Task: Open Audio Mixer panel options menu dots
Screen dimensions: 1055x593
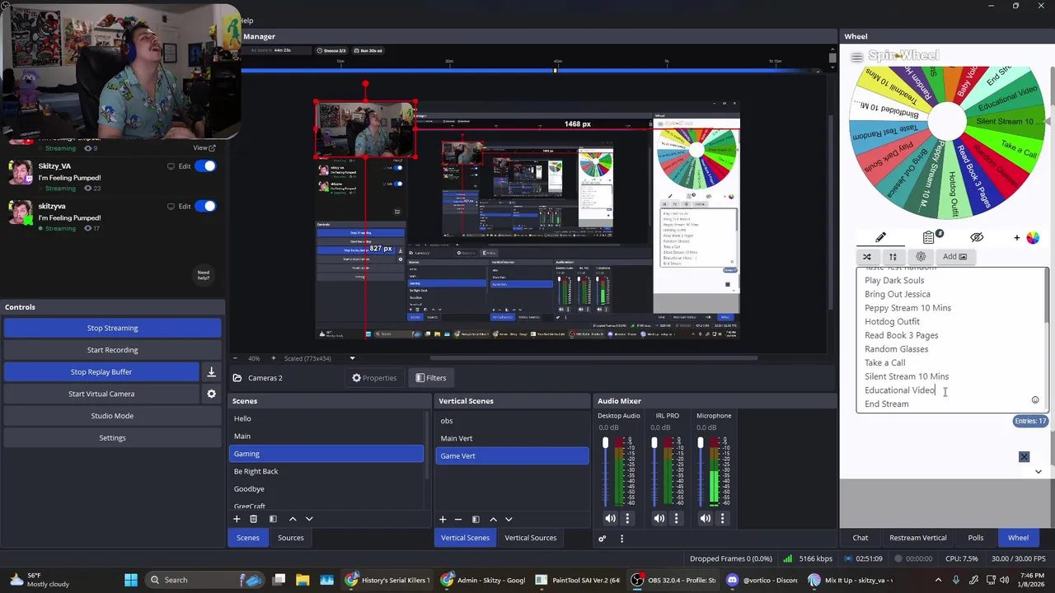Action: pyautogui.click(x=621, y=538)
